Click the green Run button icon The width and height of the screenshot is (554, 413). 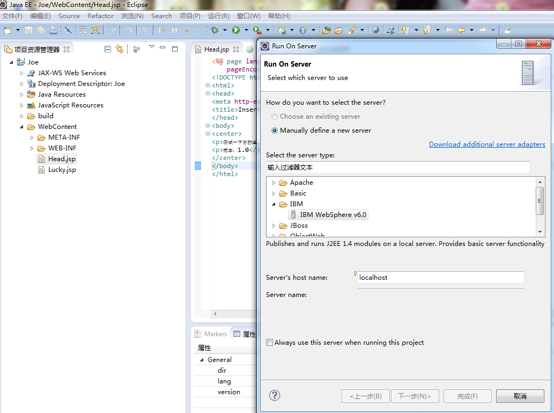point(235,31)
